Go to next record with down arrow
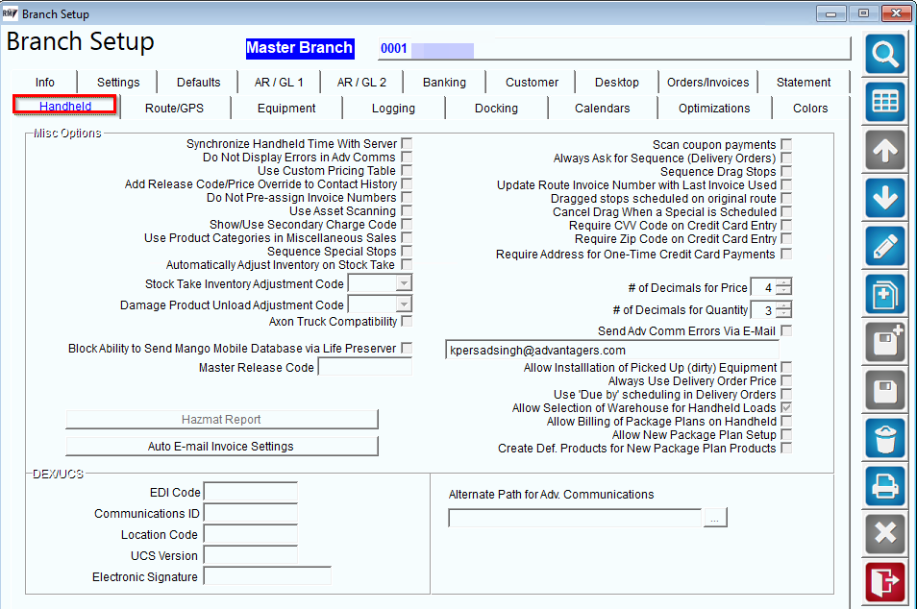Screen dimensions: 917x609 click(x=885, y=198)
